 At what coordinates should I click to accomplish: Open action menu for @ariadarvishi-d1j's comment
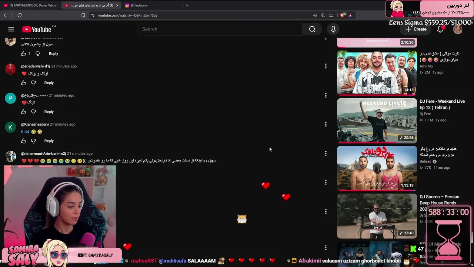pyautogui.click(x=326, y=66)
